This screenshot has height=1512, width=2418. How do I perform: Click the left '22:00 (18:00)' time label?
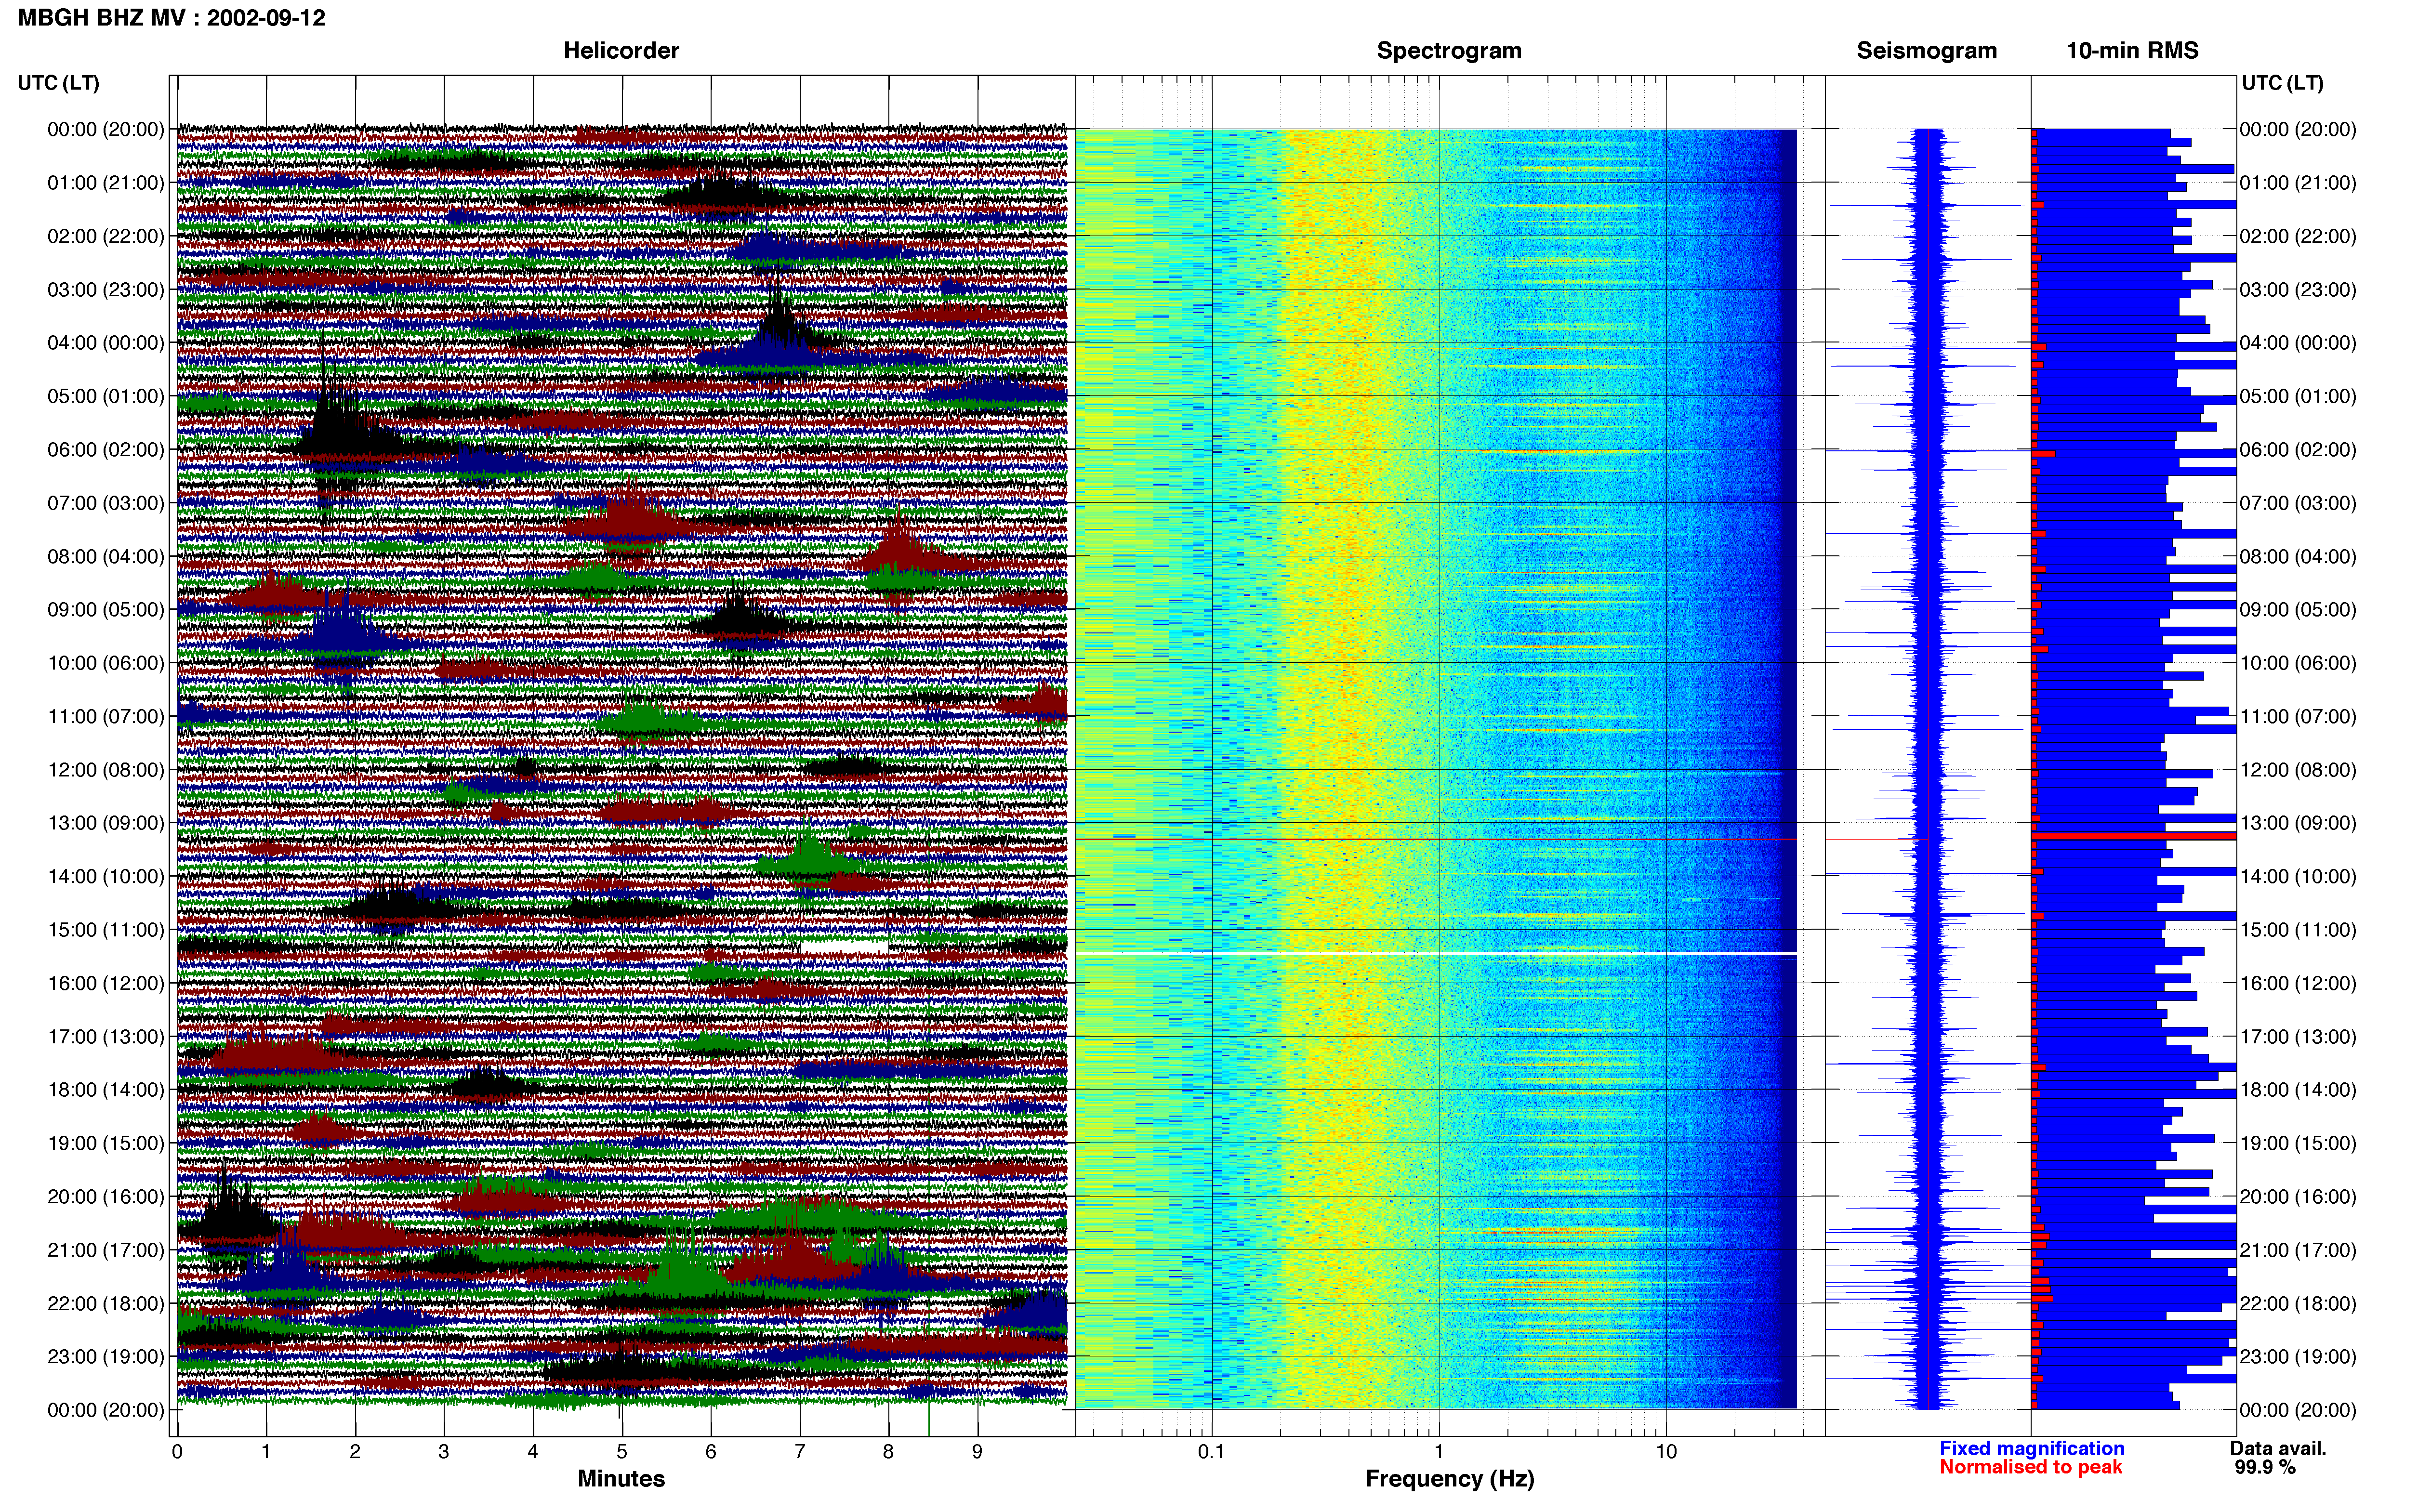coord(105,1303)
